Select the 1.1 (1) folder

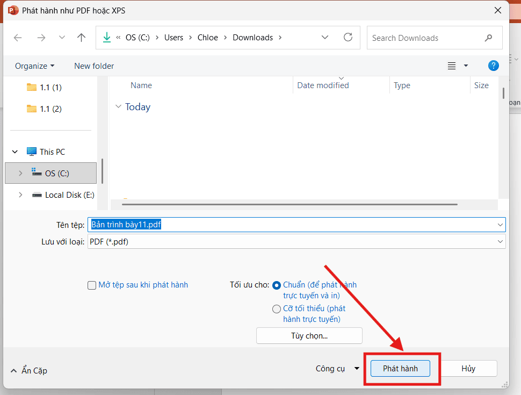coord(50,87)
